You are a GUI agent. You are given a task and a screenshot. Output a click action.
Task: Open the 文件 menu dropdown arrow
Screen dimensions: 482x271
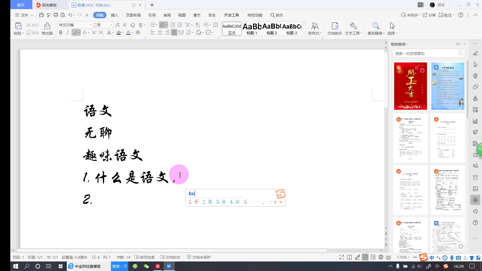(x=32, y=15)
